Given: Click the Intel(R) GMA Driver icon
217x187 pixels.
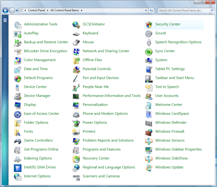Looking at the screenshot, I should (x=18, y=168).
